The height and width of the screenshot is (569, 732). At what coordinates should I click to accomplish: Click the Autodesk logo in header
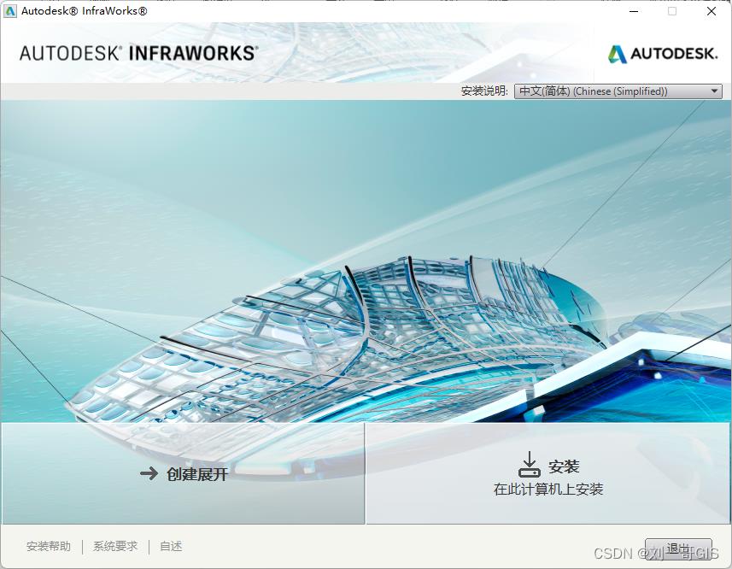(663, 54)
